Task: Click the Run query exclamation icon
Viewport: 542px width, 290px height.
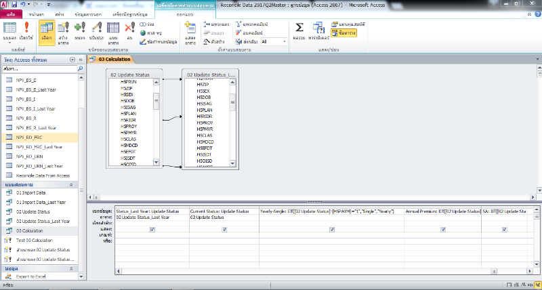Action: pos(28,31)
